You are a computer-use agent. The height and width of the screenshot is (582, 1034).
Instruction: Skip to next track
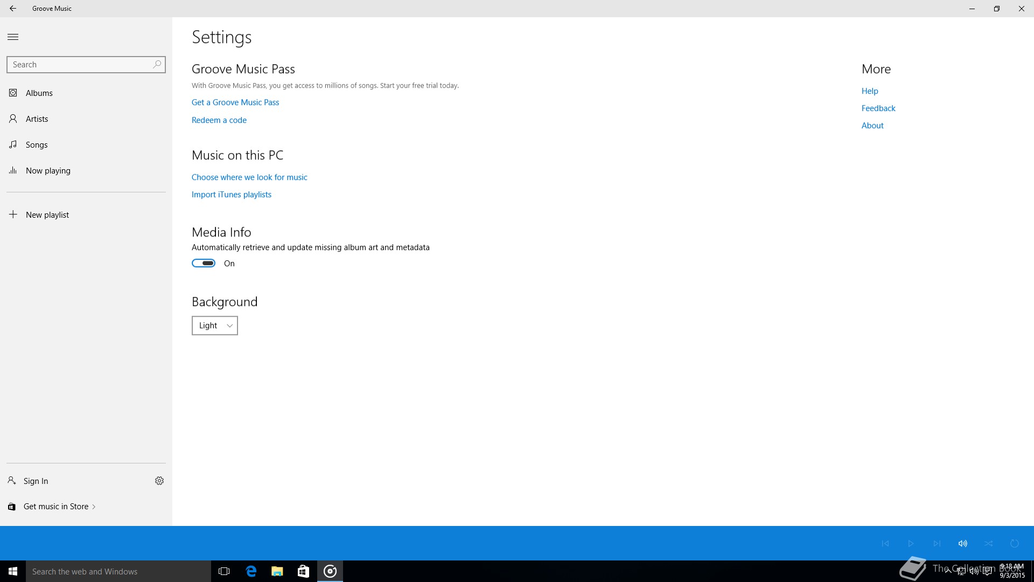coord(937,543)
